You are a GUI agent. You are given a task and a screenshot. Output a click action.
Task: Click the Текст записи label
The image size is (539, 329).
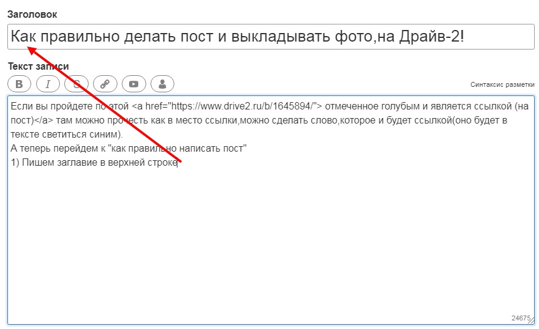(x=38, y=66)
